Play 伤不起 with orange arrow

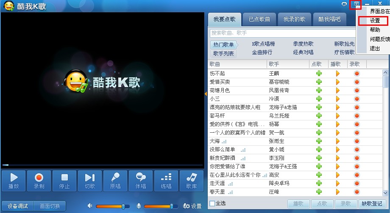pyautogui.click(x=338, y=74)
